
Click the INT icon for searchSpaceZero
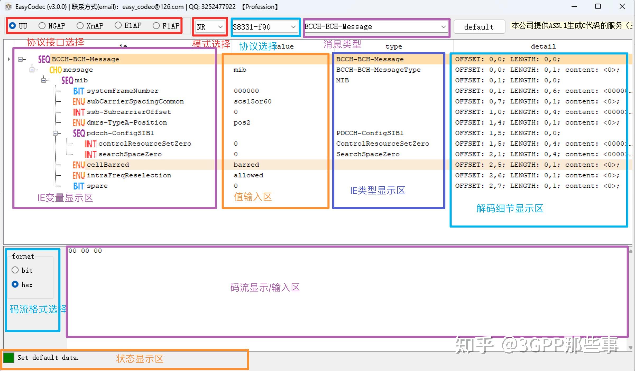90,154
